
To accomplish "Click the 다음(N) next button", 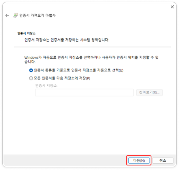I will 139,161.
